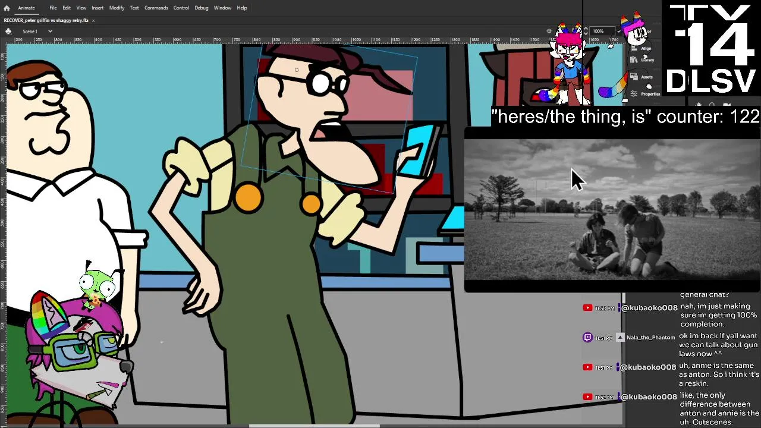Open the Commands menu
This screenshot has height=428, width=761.
coord(156,8)
